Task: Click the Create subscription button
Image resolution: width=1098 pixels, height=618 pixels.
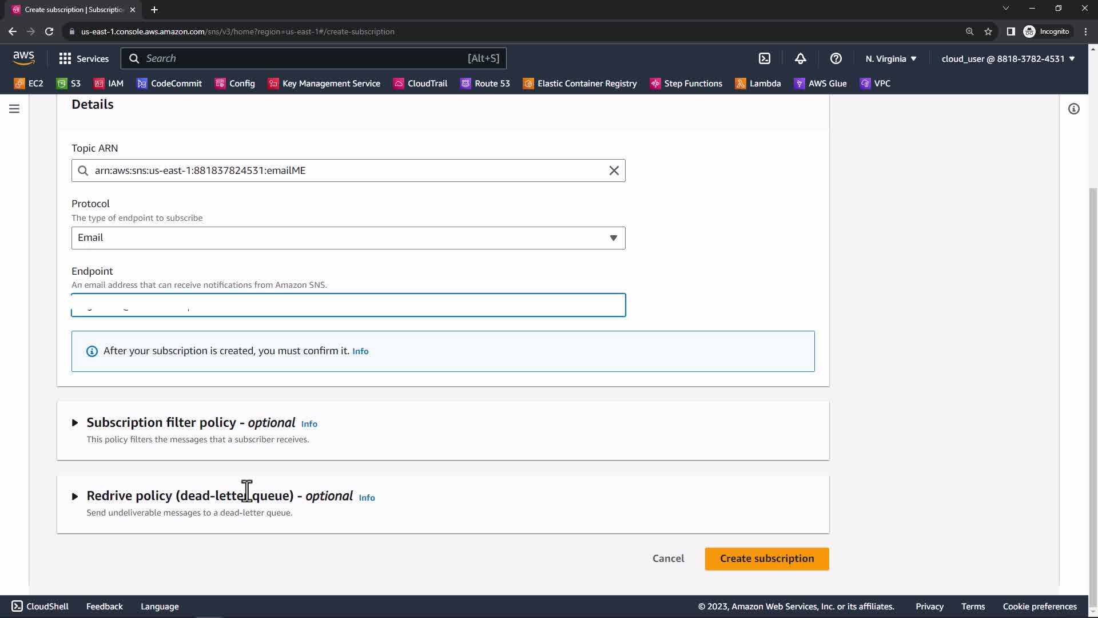Action: click(x=766, y=558)
